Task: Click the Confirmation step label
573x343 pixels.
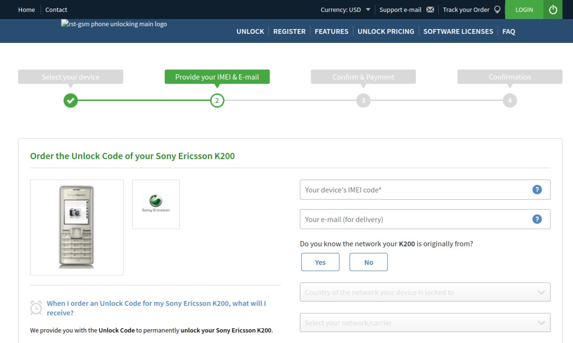Action: [509, 77]
